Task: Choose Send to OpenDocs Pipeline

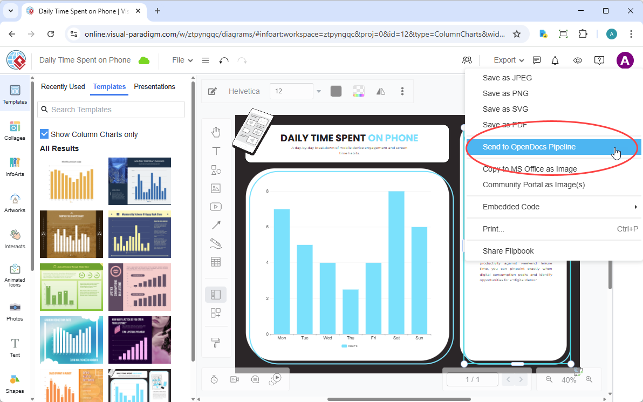Action: pos(530,147)
